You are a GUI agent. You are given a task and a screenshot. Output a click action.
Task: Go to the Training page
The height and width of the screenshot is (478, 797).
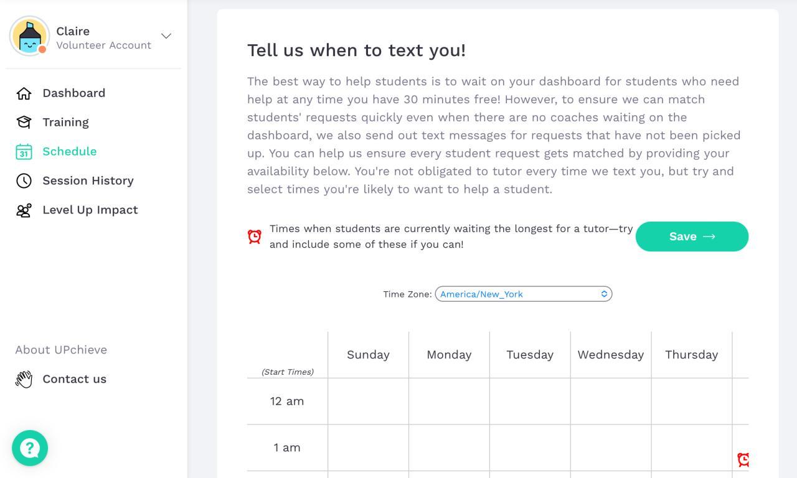click(65, 123)
